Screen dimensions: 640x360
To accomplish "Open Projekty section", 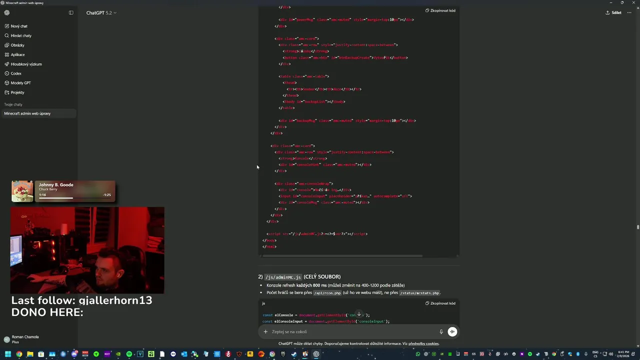I will (x=17, y=92).
